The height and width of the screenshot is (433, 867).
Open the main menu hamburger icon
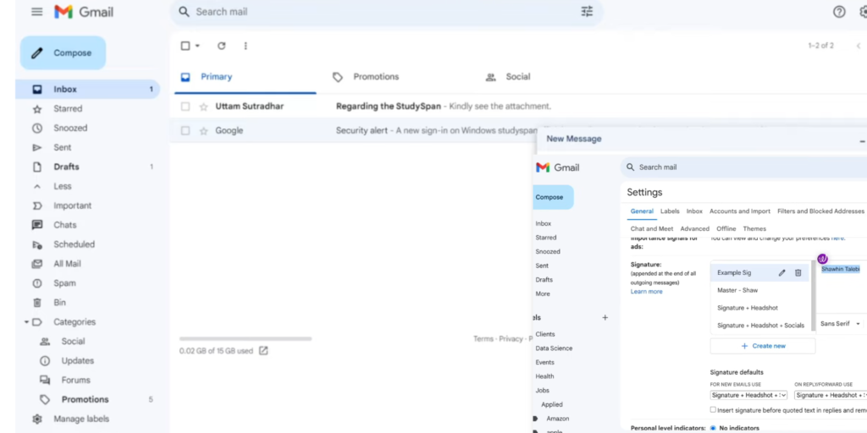click(36, 12)
